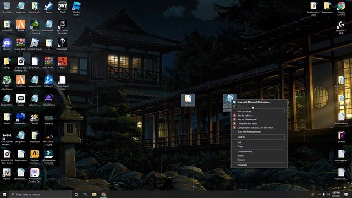Select the player.lua file icon
The height and width of the screenshot is (198, 352).
[x=21, y=7]
